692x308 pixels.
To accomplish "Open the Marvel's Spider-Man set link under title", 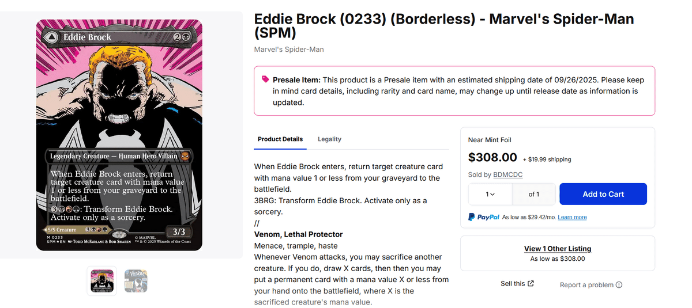I will pyautogui.click(x=289, y=50).
